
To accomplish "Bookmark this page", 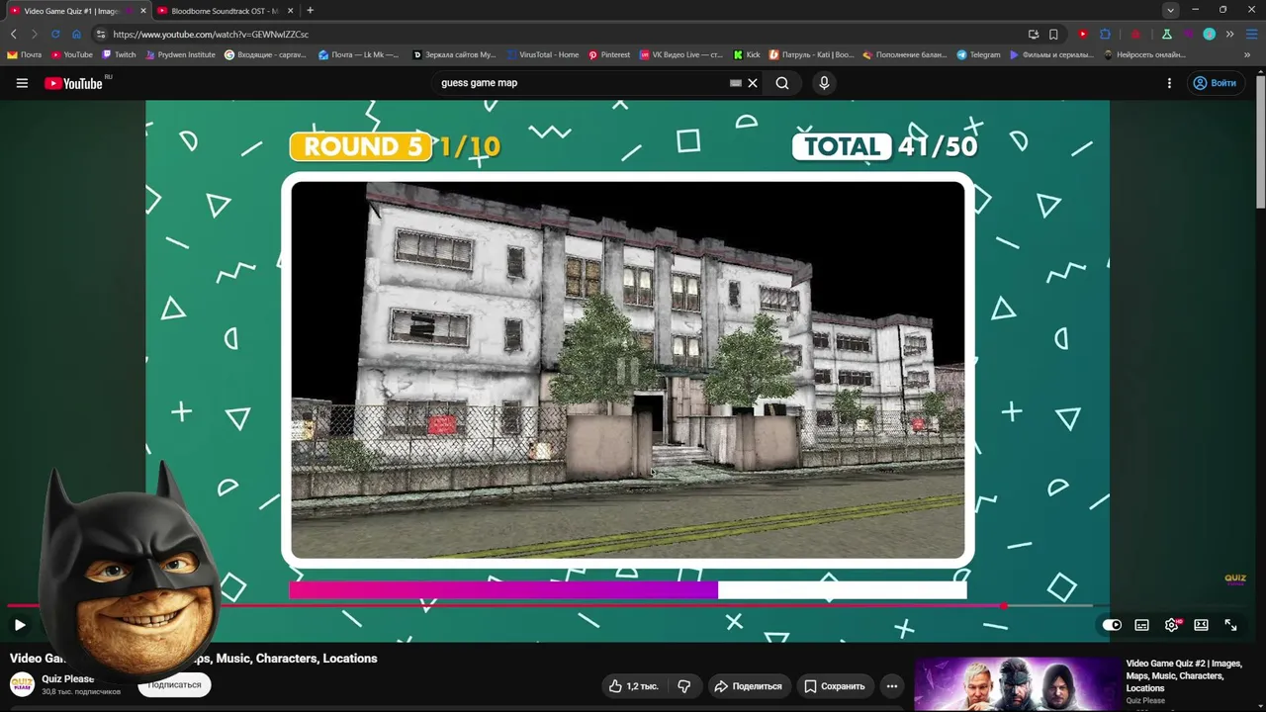I will pos(1053,34).
